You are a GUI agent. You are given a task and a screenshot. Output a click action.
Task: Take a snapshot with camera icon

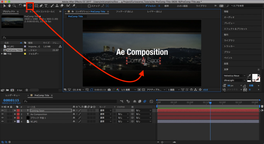coord(109,90)
